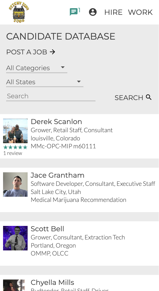Select the Jace Grantham candidate name
Viewport: 159px width, 291px height.
pos(58,175)
